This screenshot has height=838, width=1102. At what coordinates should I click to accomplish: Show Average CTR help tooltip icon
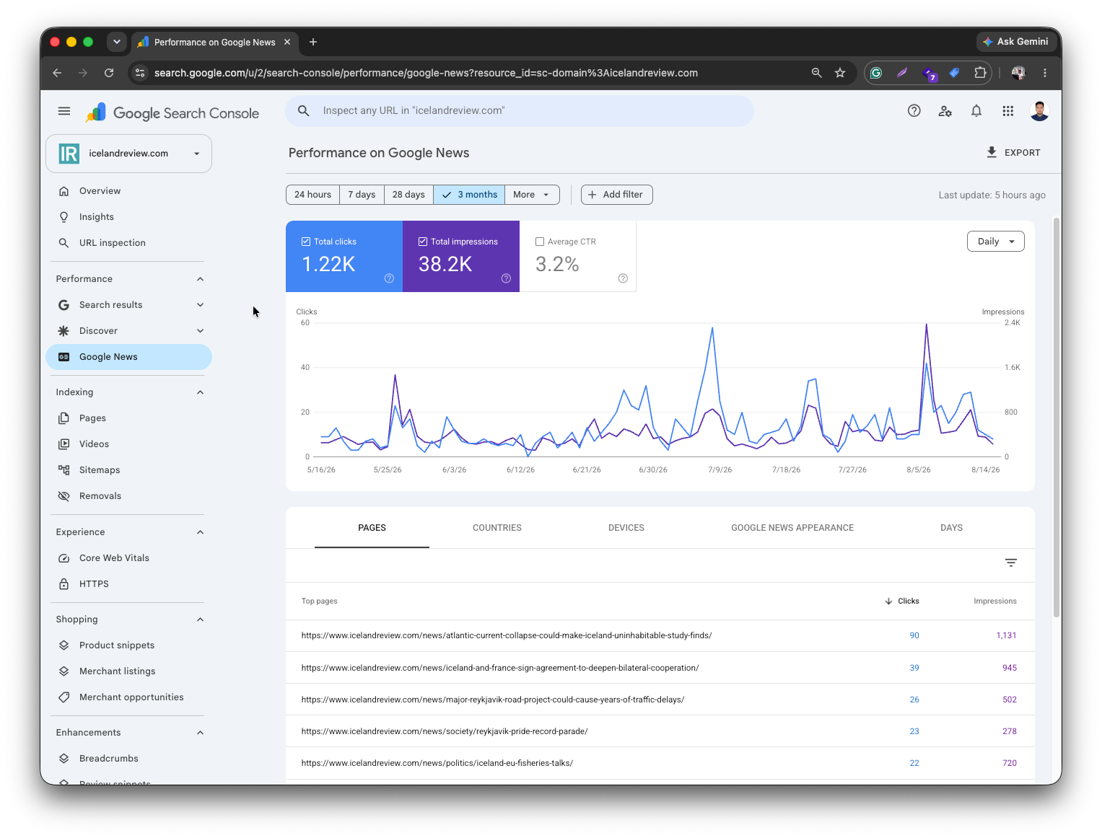(623, 278)
